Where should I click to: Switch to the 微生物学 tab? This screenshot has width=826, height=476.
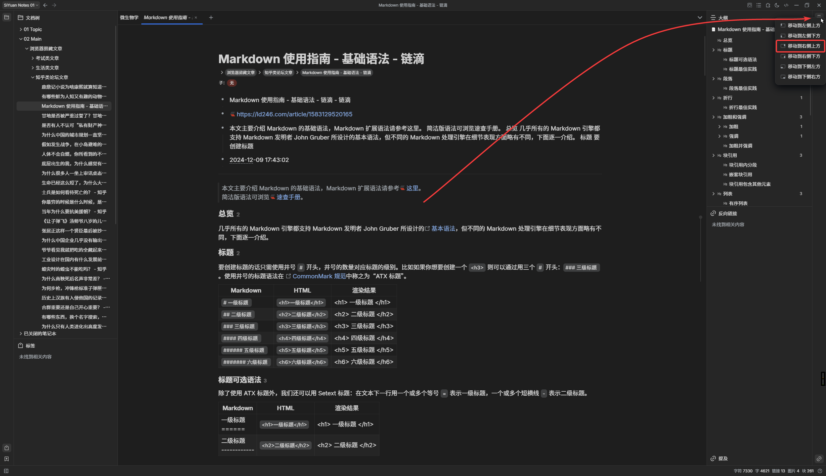point(129,18)
